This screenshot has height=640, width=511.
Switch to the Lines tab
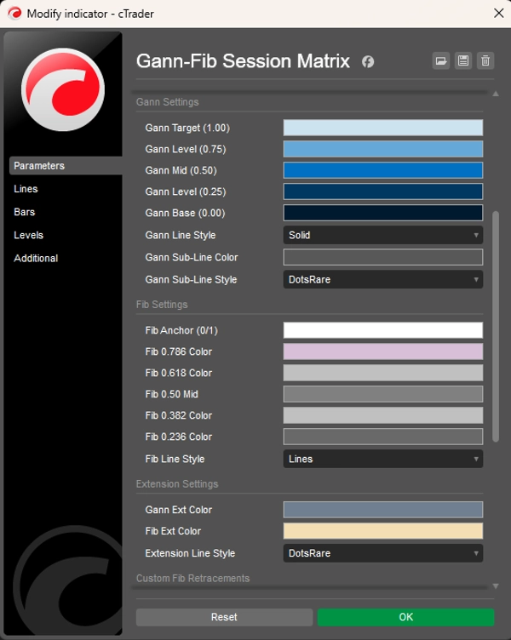(26, 189)
